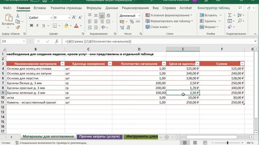
Task: Select column D header
Action: (x=139, y=49)
